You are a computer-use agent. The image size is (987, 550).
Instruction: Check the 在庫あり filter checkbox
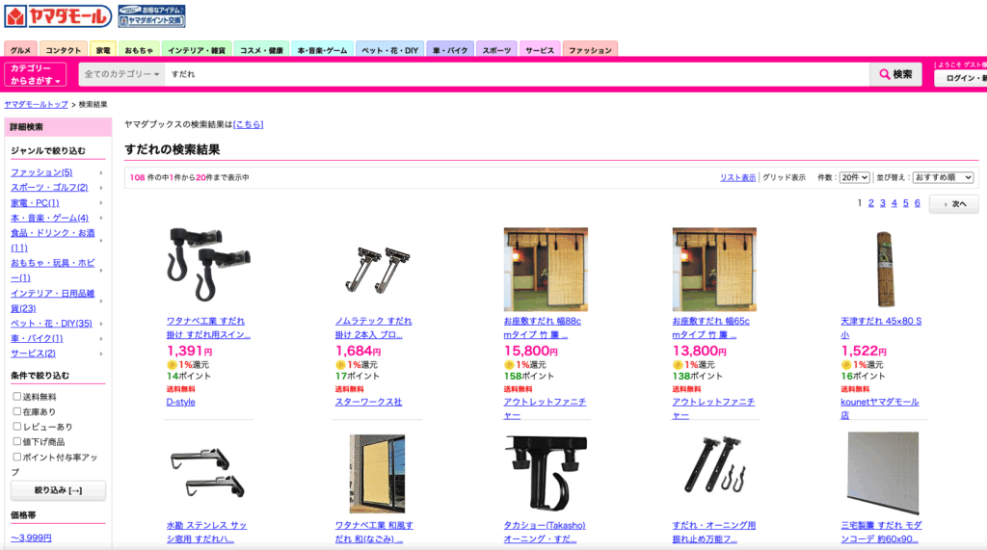pos(17,411)
